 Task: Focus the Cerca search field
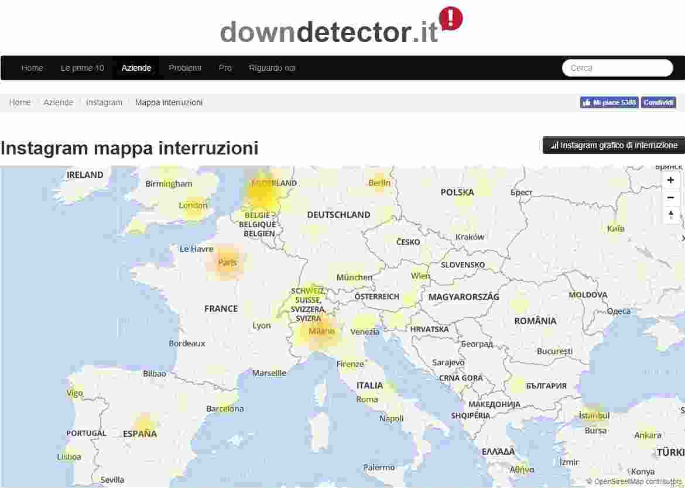pyautogui.click(x=617, y=68)
